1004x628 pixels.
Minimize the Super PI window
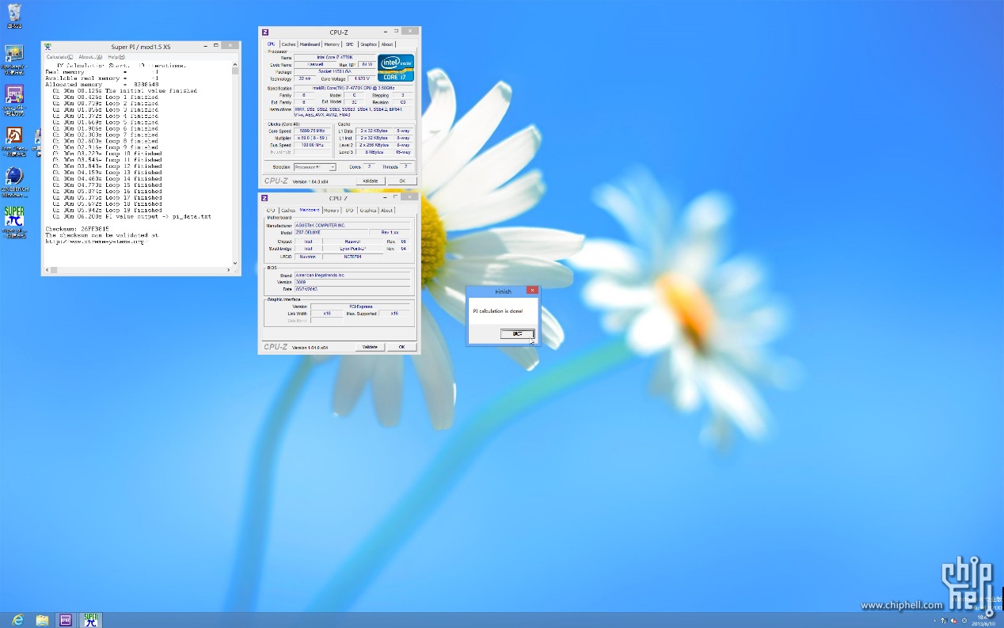click(x=204, y=45)
